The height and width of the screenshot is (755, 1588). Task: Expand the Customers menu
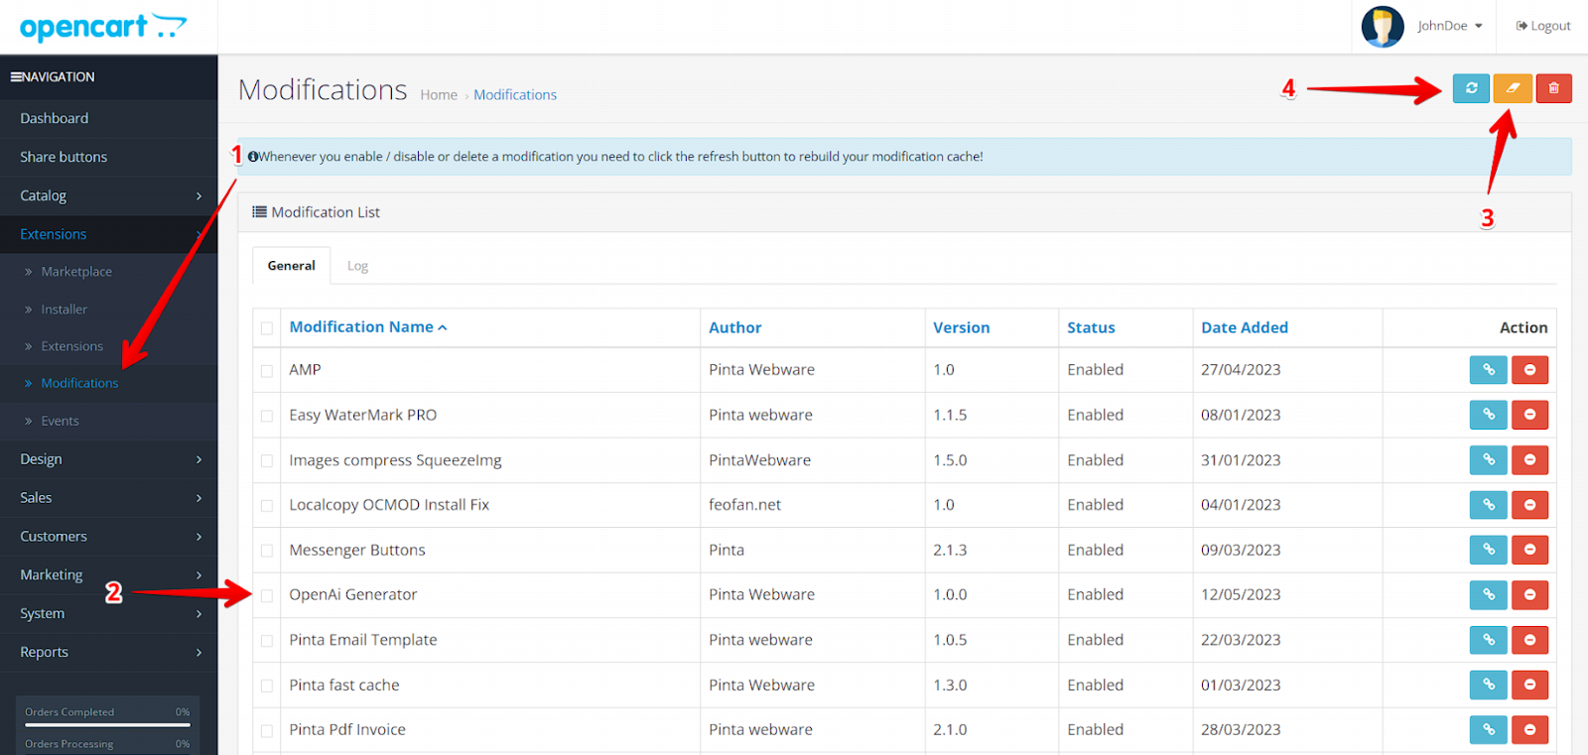pyautogui.click(x=109, y=537)
